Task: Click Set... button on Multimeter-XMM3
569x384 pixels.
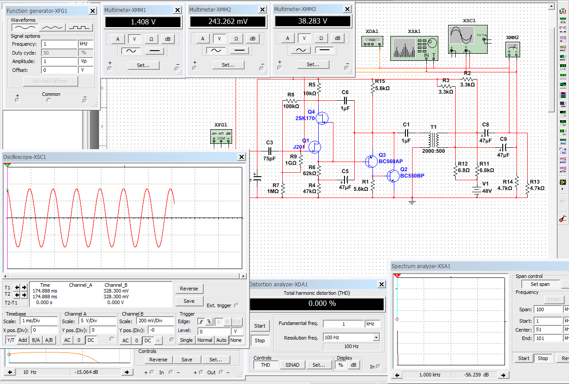Action: (313, 64)
